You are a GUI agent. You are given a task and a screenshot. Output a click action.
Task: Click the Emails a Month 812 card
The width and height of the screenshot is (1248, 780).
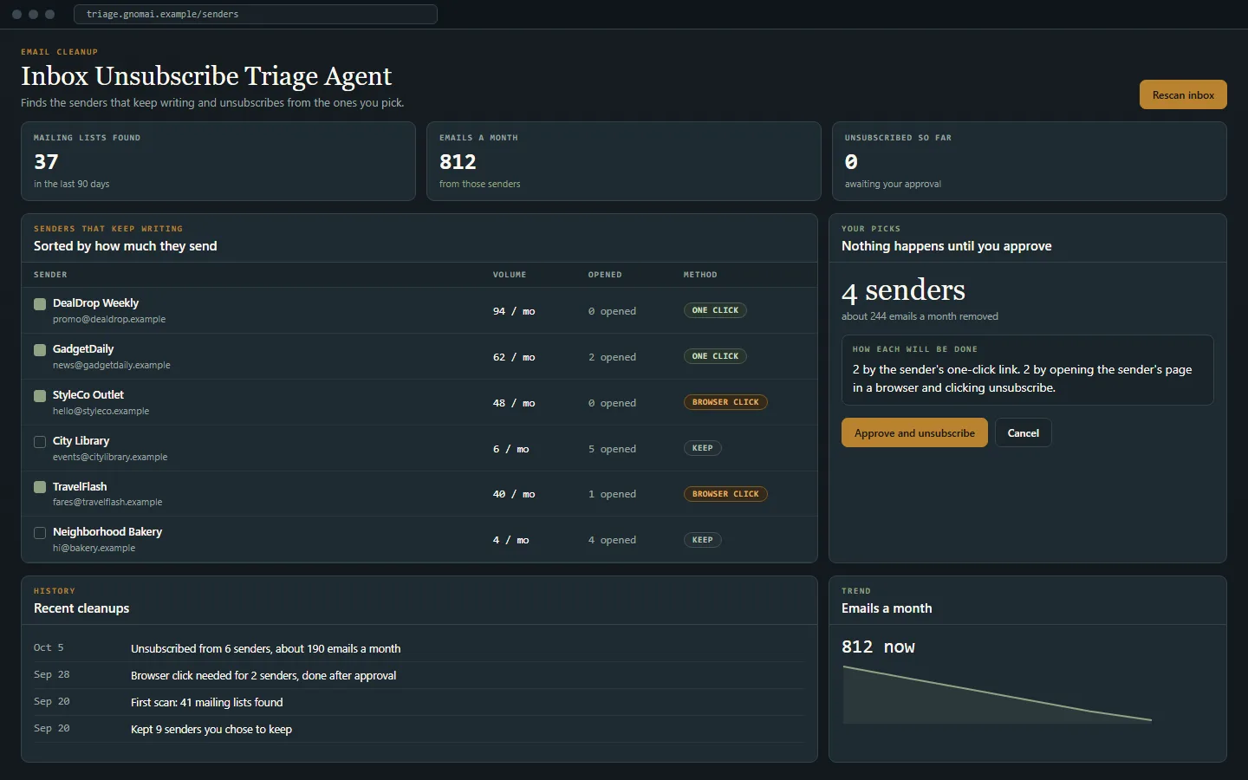(x=624, y=161)
